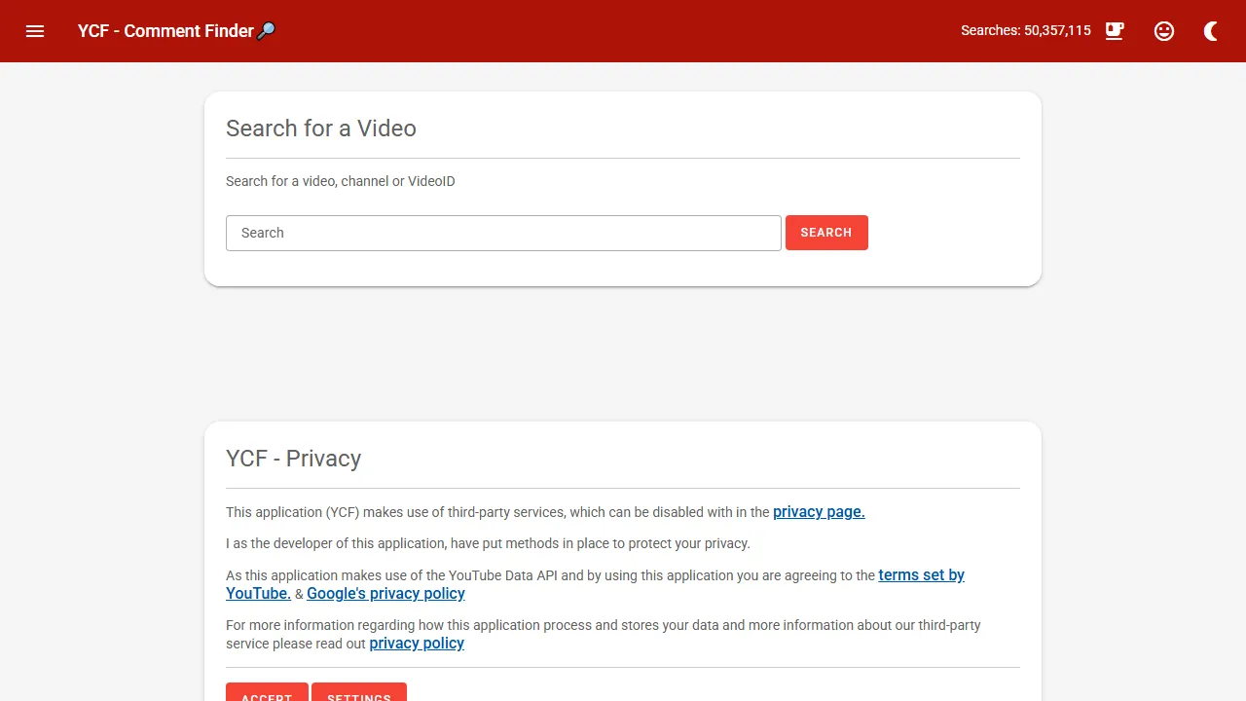Click the YCF - Comment Finder title
The height and width of the screenshot is (701, 1246).
tap(165, 30)
